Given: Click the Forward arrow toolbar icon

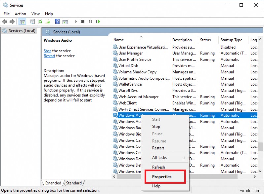Looking at the screenshot, I should (x=12, y=22).
